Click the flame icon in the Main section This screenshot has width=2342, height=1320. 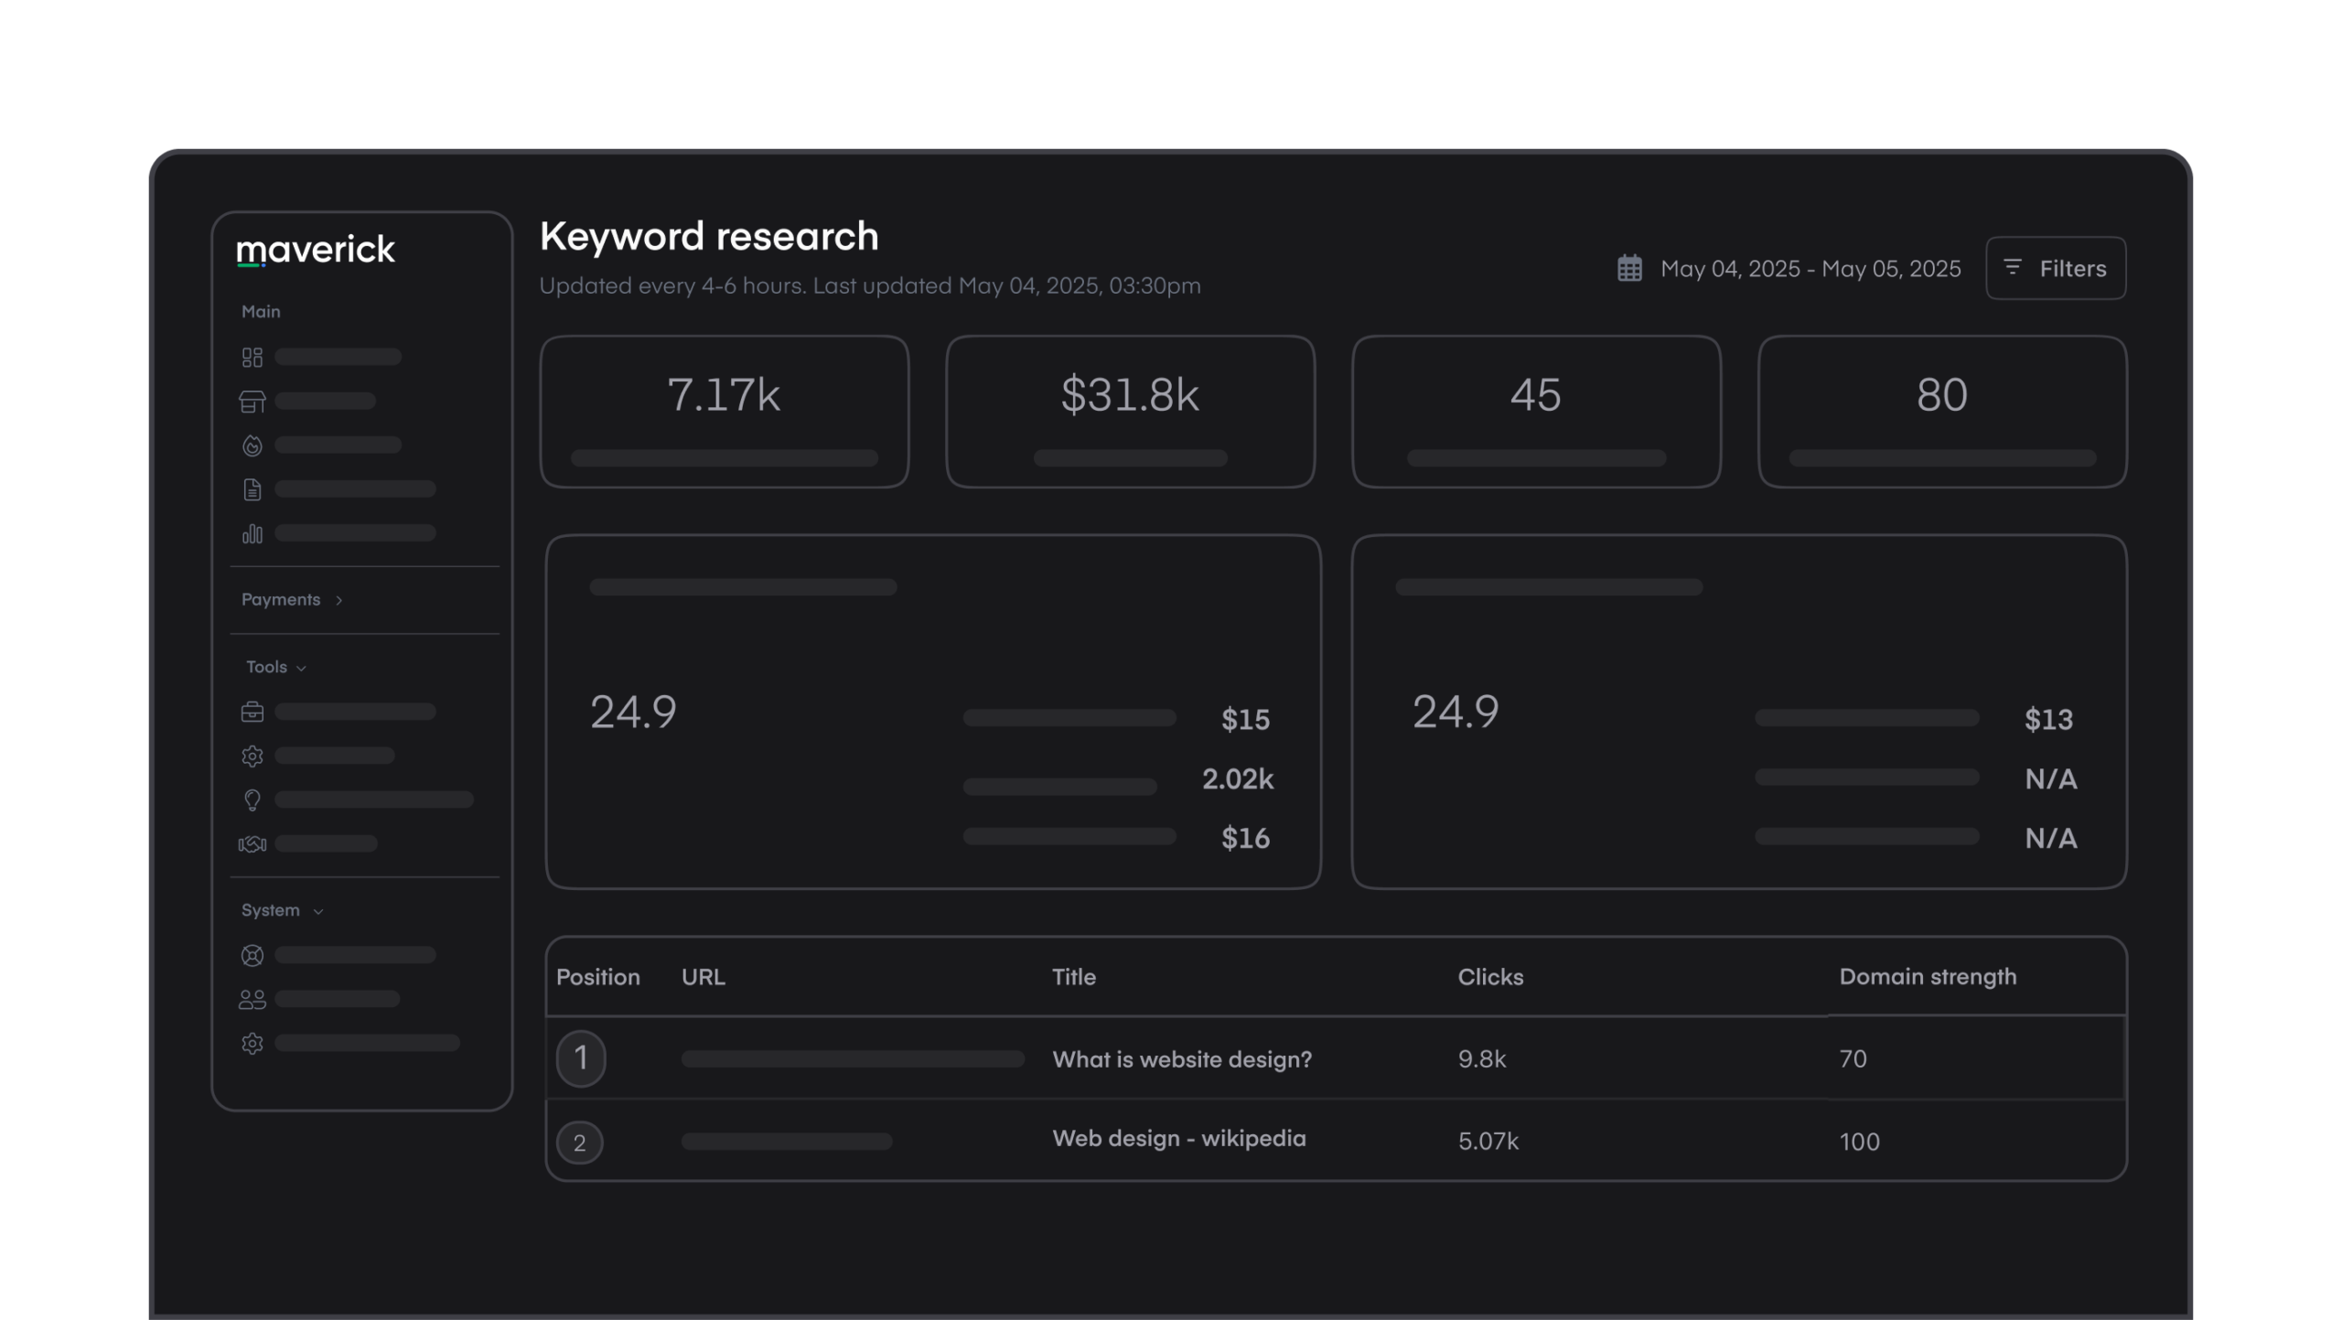coord(253,445)
